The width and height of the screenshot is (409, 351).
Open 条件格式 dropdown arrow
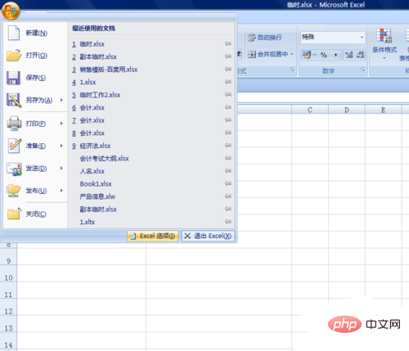pyautogui.click(x=384, y=58)
